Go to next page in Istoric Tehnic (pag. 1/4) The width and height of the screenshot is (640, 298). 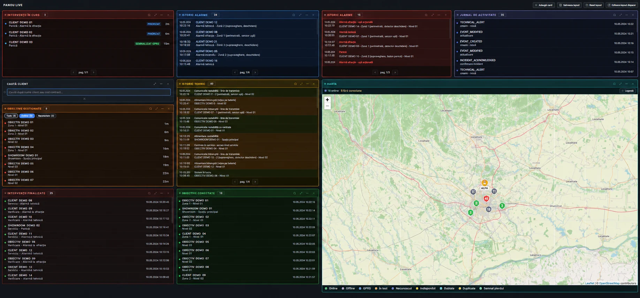pos(255,182)
